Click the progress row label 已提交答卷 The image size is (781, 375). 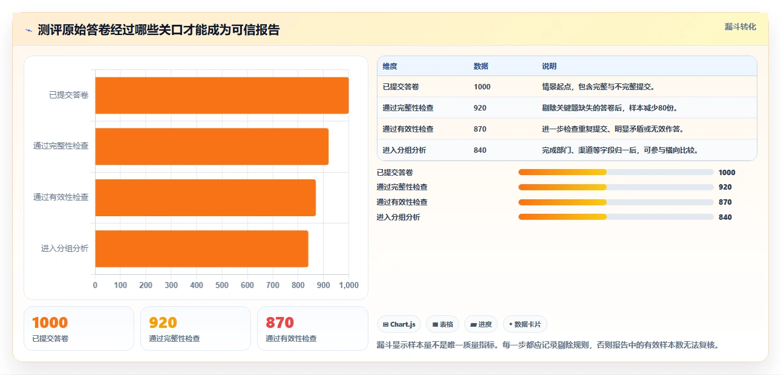394,173
